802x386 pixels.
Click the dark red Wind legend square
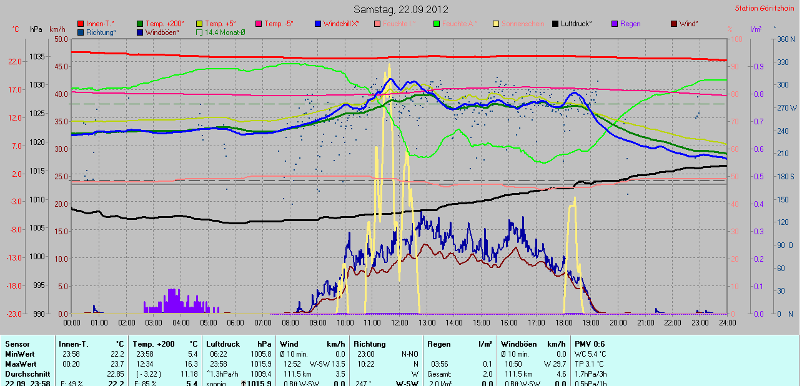tap(674, 24)
